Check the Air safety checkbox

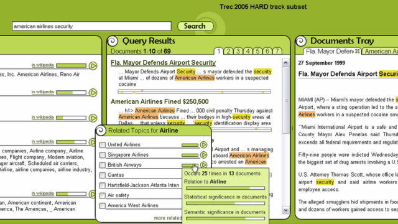click(x=102, y=195)
